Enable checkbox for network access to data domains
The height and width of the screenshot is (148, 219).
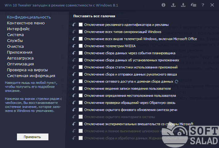click(81, 81)
